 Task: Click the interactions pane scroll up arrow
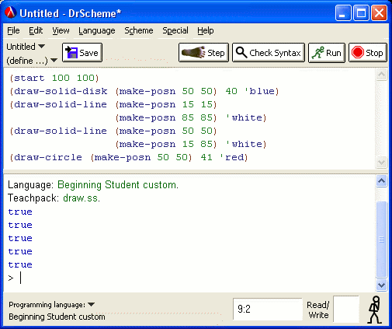point(382,180)
